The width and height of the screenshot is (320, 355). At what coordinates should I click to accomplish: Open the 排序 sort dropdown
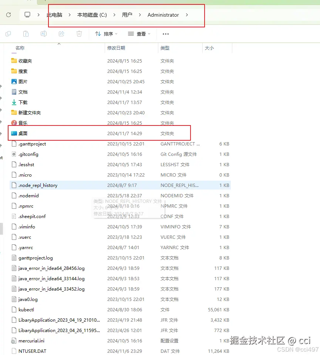[x=106, y=34]
